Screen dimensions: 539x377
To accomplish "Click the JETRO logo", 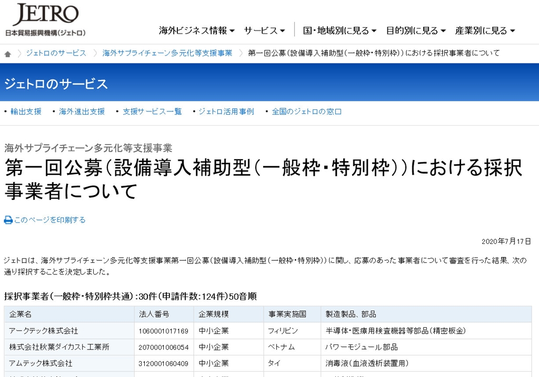I will click(45, 20).
